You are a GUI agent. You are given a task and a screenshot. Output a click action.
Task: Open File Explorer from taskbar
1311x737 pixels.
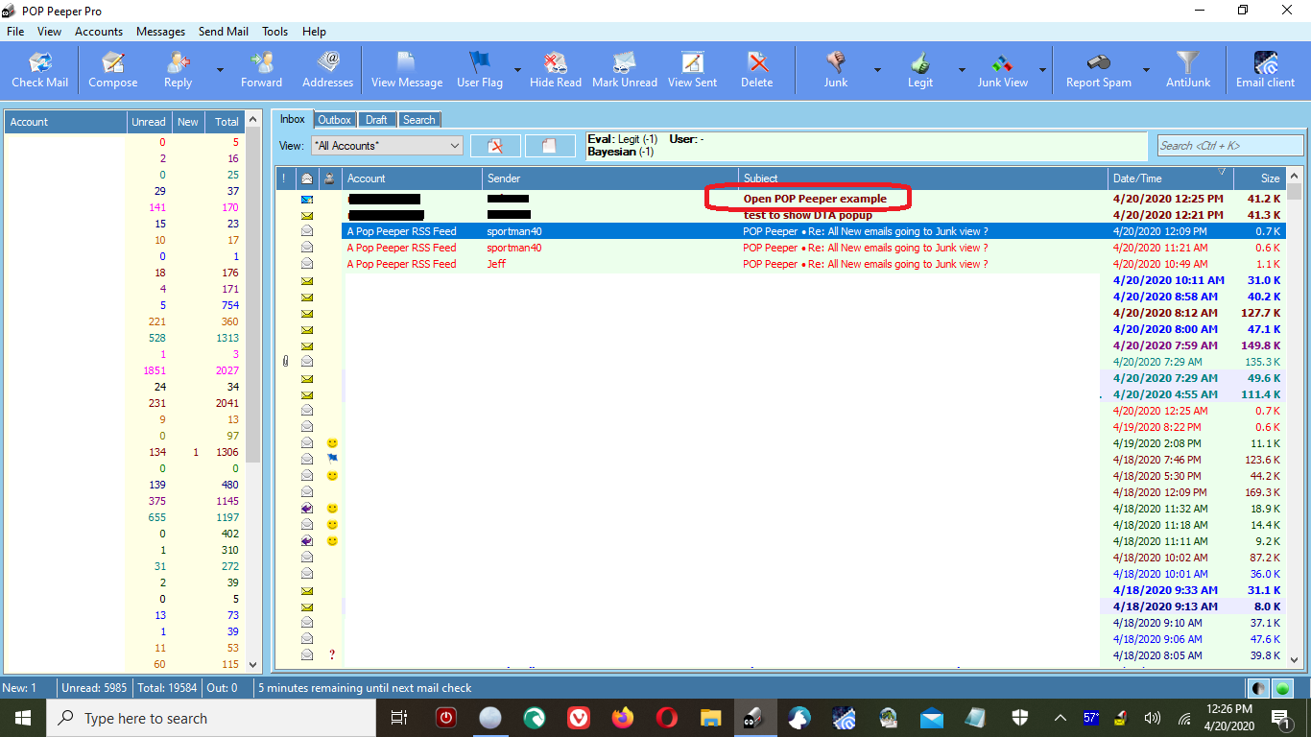(x=710, y=718)
